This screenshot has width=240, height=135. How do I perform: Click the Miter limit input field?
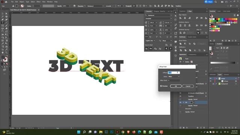(174, 80)
